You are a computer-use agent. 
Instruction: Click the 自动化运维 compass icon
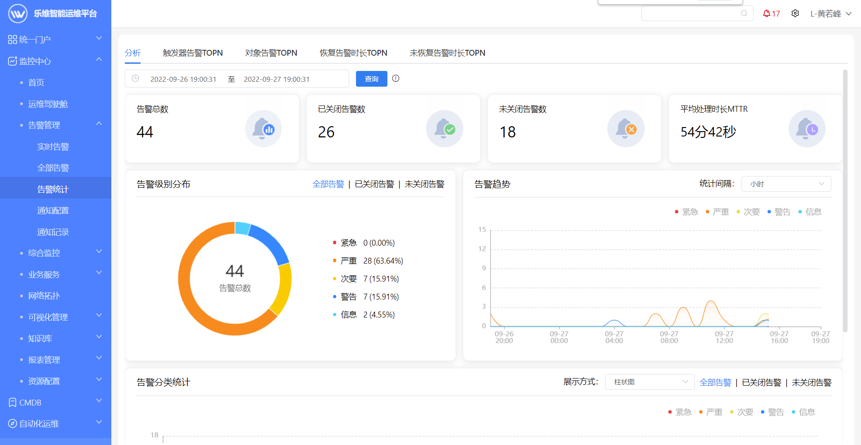[13, 423]
